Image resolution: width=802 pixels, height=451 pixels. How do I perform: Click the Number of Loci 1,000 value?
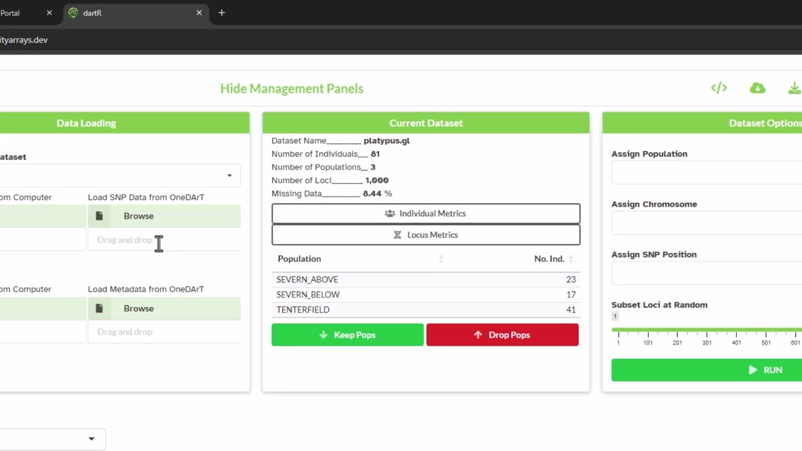377,180
